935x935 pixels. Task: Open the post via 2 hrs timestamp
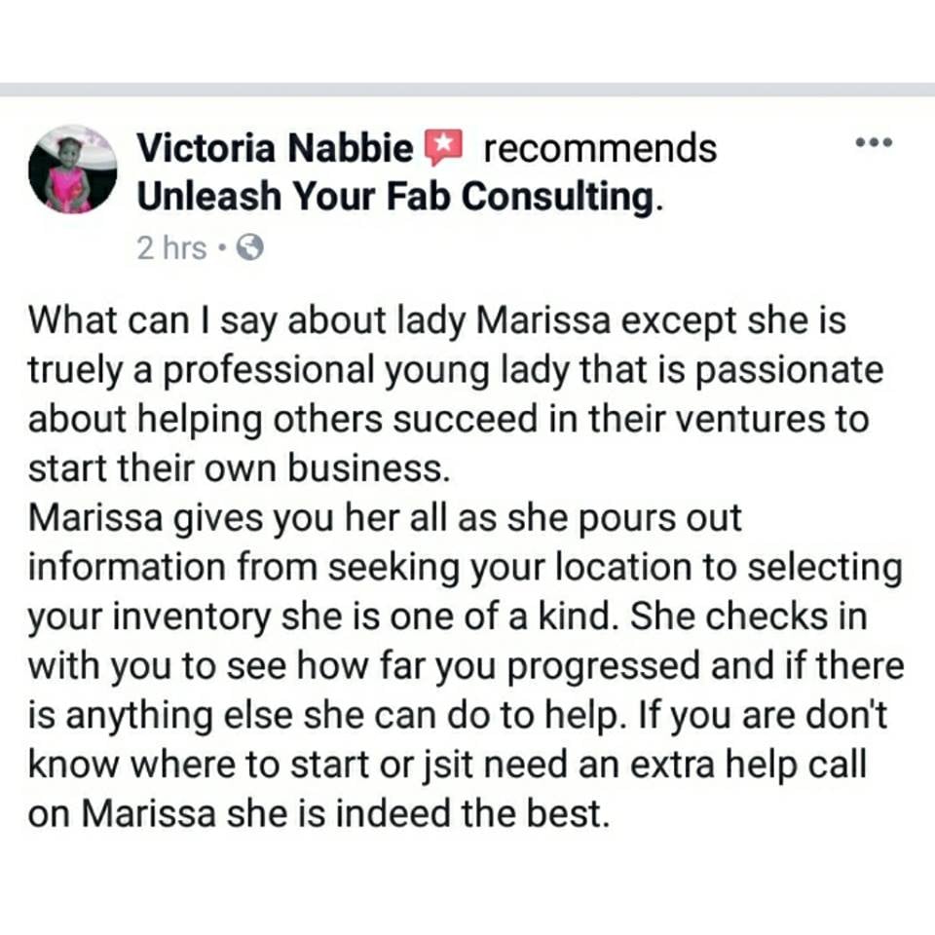[171, 248]
